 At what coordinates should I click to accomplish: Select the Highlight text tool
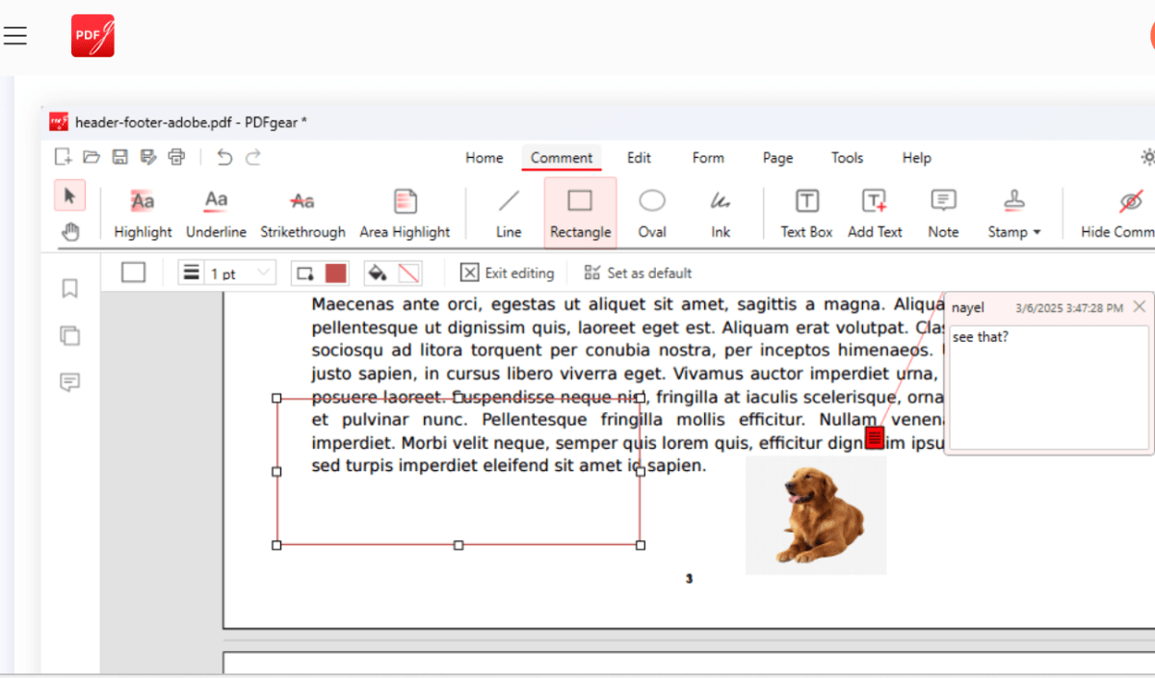point(143,213)
